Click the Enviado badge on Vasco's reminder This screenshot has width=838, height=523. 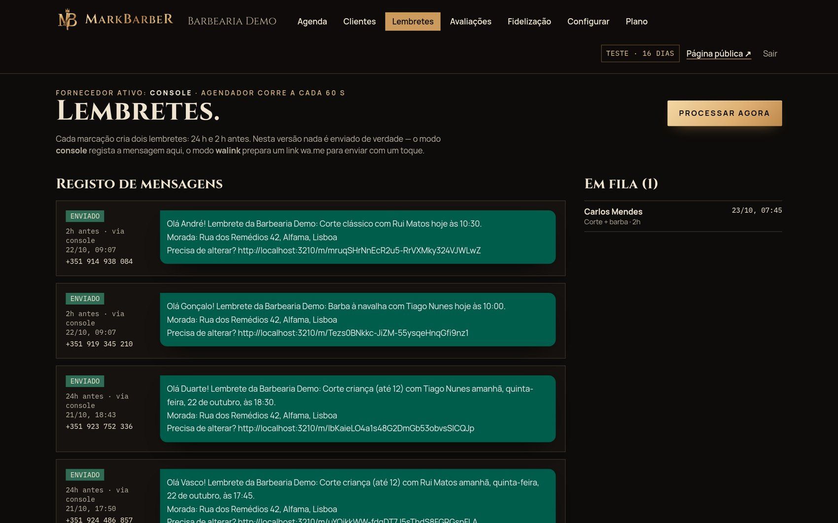click(85, 475)
